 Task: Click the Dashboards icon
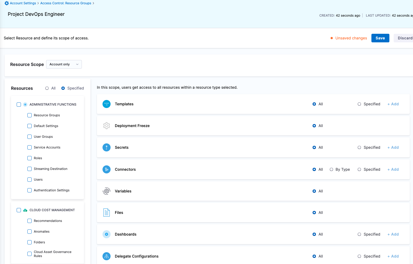pyautogui.click(x=107, y=234)
